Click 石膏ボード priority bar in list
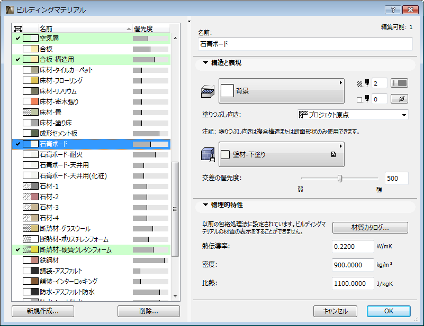 click(x=151, y=144)
